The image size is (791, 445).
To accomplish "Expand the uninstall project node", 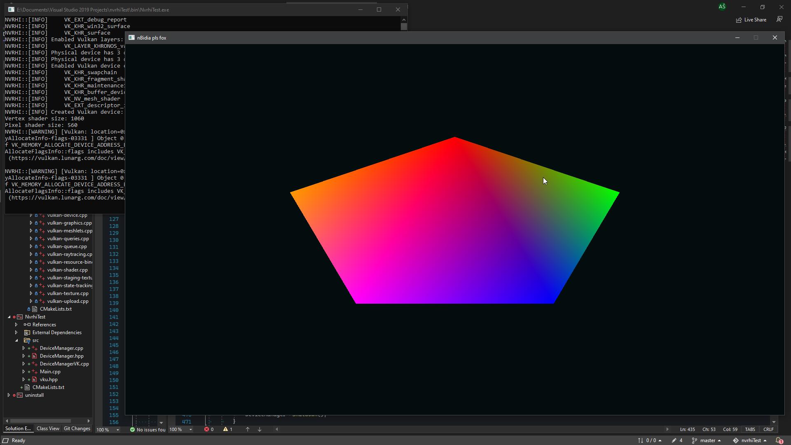I will (9, 395).
